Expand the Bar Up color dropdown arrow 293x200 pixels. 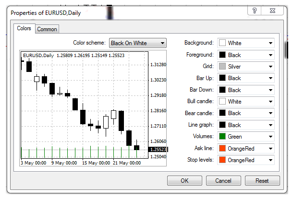coord(270,78)
